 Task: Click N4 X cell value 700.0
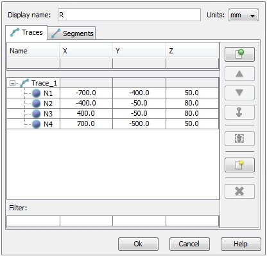coord(86,123)
